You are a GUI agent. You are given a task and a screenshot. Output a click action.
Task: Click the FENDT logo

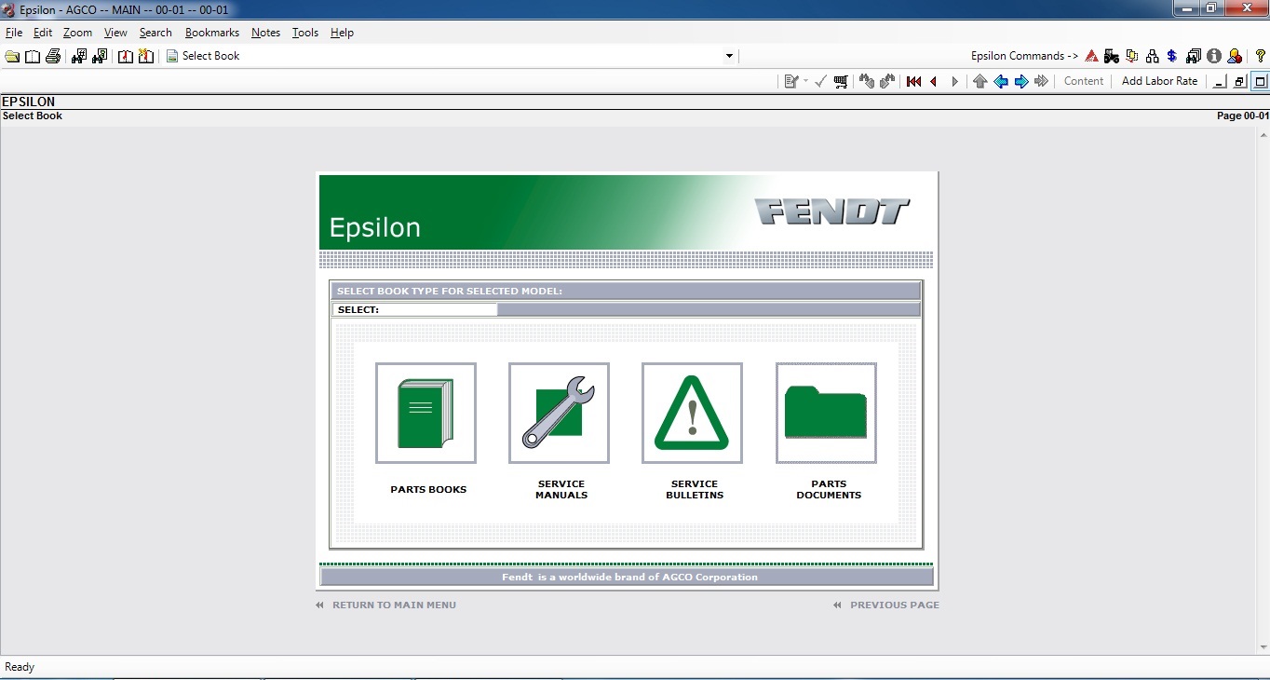pos(831,211)
